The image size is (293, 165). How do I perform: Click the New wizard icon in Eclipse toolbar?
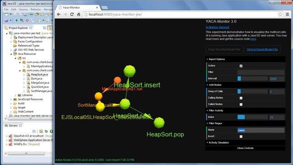coord(6,14)
